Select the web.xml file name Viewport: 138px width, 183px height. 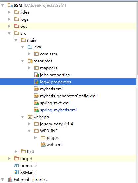54,145
